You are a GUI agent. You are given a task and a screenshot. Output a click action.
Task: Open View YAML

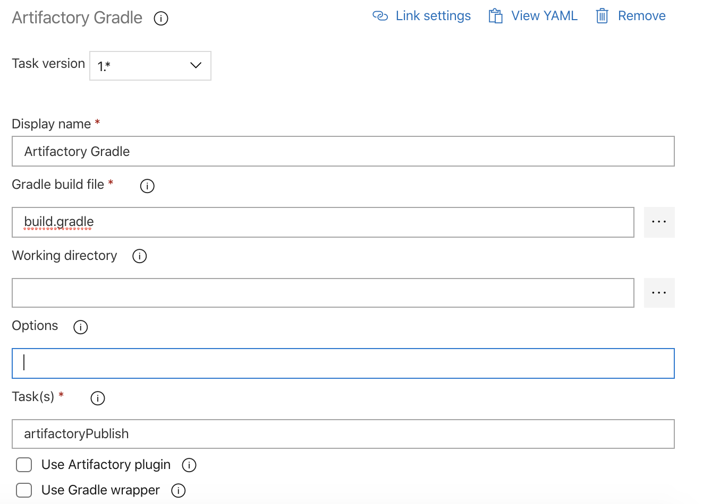click(x=533, y=16)
